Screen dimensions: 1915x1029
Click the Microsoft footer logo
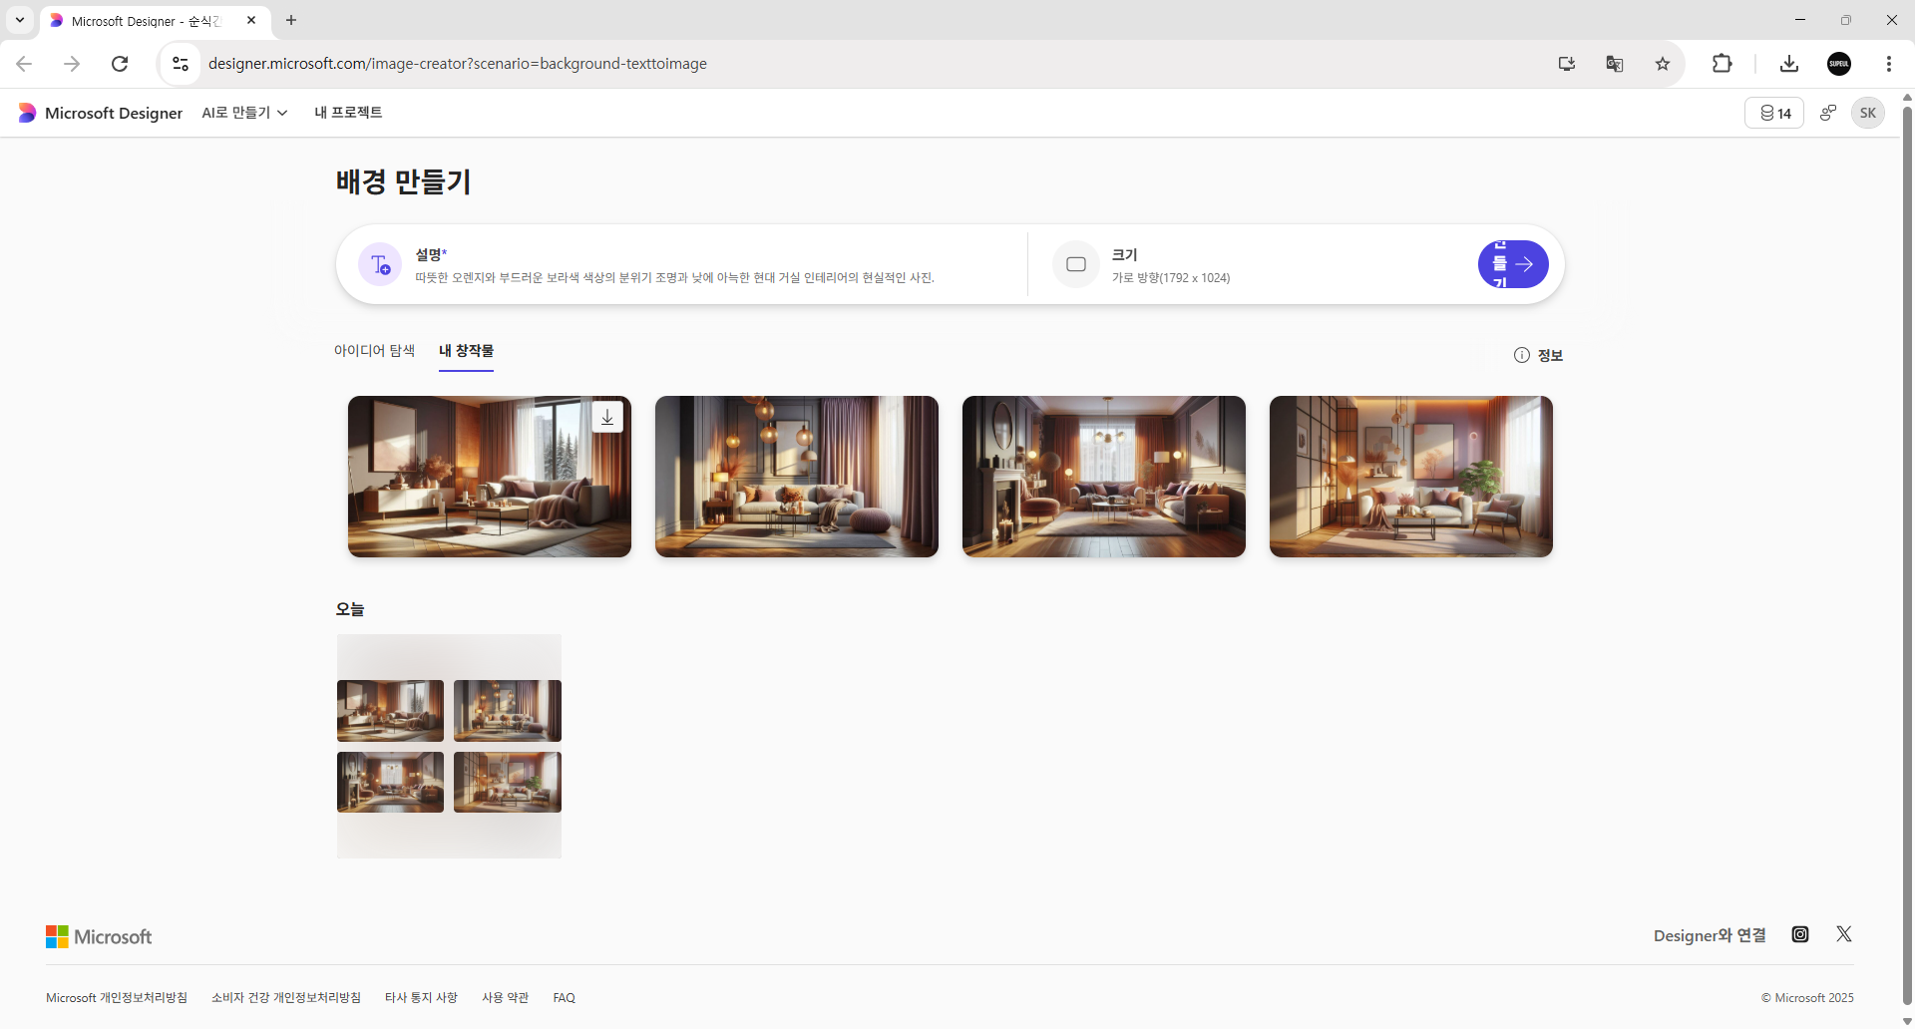[99, 936]
